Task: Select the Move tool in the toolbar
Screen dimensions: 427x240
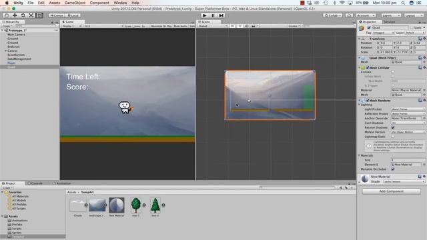Action: [x=15, y=15]
